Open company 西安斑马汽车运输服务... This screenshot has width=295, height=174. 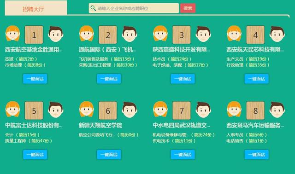click(x=255, y=125)
